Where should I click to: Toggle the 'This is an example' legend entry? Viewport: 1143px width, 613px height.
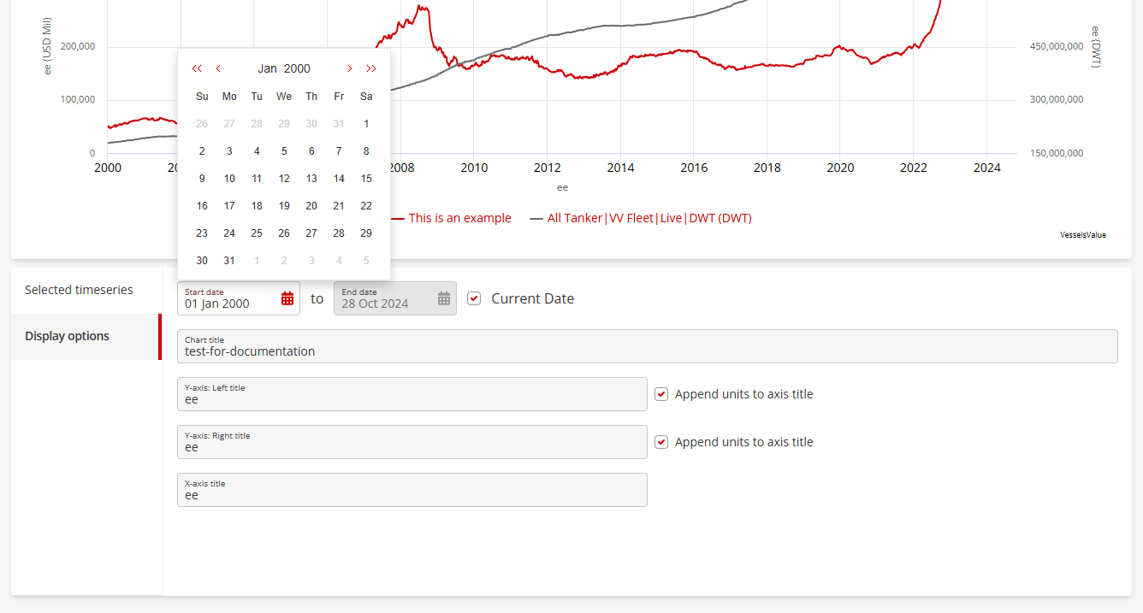point(459,218)
